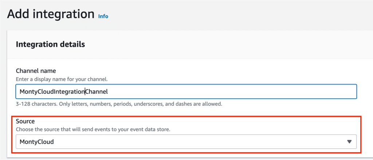Click the 'Enter a display name' helper text
Image resolution: width=373 pixels, height=160 pixels.
pyautogui.click(x=62, y=79)
